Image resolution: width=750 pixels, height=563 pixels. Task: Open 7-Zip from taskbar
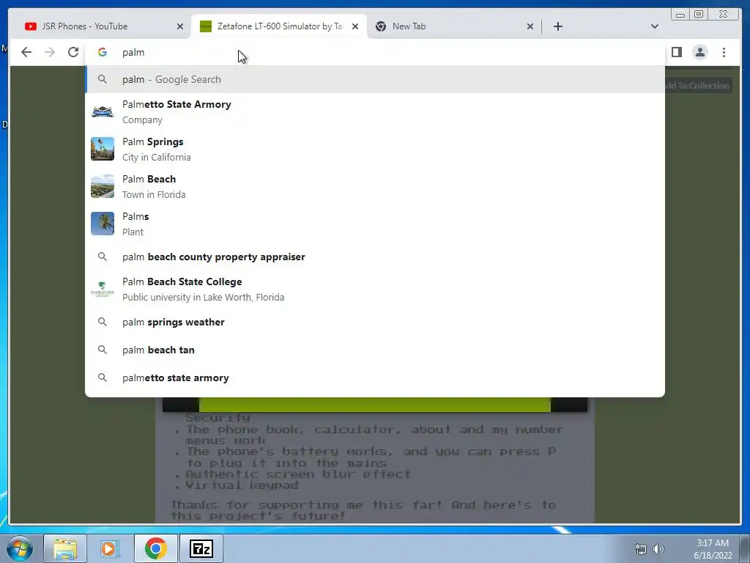201,548
